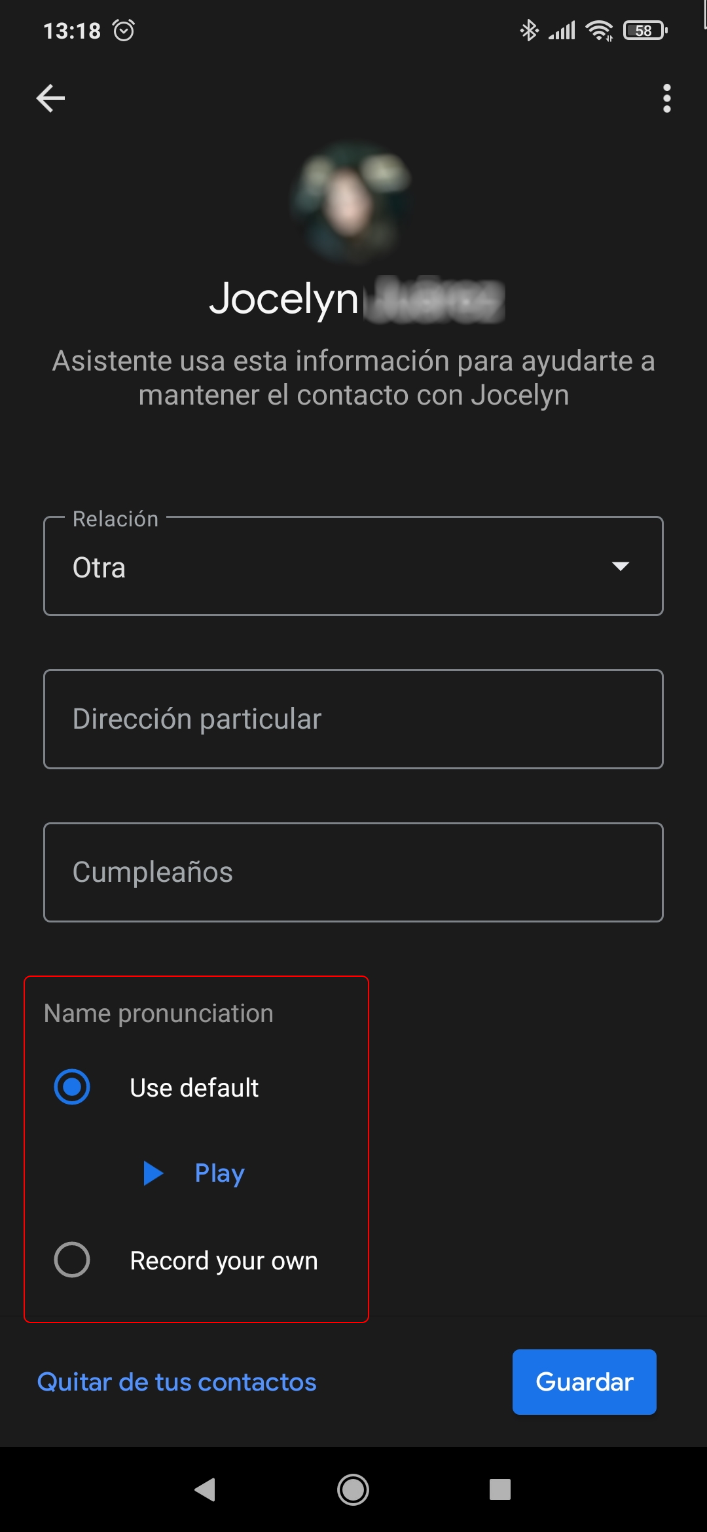Tap the Android home circle button
707x1532 pixels.
coord(353,1489)
